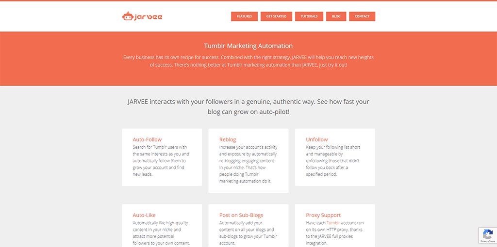Viewport: 497px width, 247px height.
Task: Click the 'Automatically like high-quality' description
Action: pos(161,233)
